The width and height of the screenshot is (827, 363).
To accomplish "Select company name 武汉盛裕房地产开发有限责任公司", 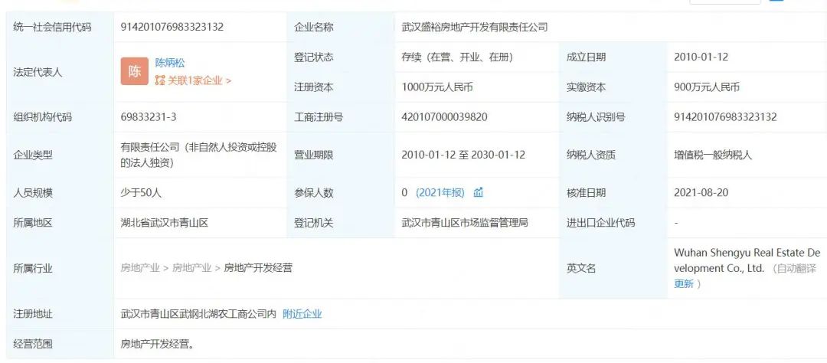I will 474,28.
